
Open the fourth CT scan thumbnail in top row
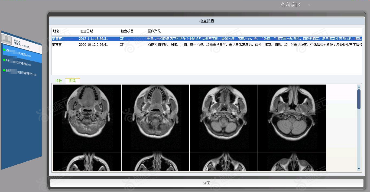[292, 118]
